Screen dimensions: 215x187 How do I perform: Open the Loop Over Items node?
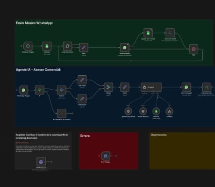click(x=67, y=46)
